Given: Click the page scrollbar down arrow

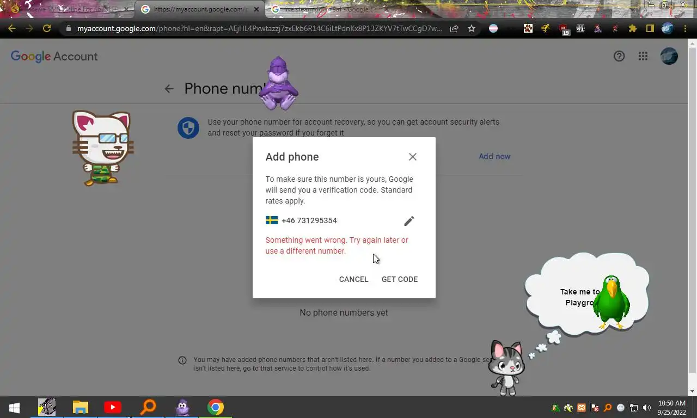Looking at the screenshot, I should pyautogui.click(x=693, y=391).
